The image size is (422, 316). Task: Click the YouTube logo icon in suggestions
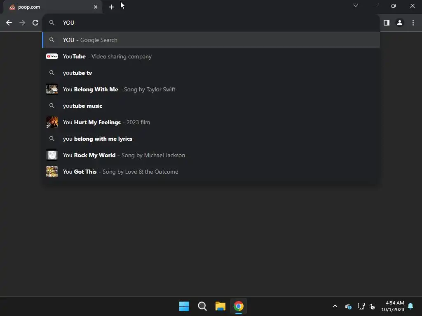pyautogui.click(x=52, y=56)
